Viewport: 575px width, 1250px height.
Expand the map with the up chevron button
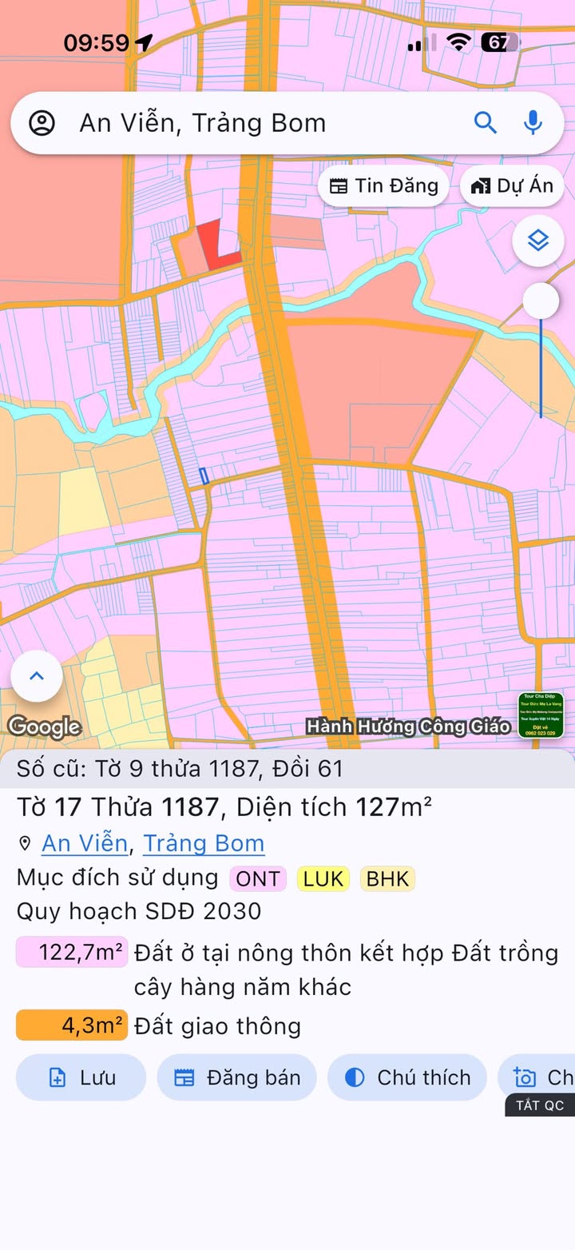[37, 676]
